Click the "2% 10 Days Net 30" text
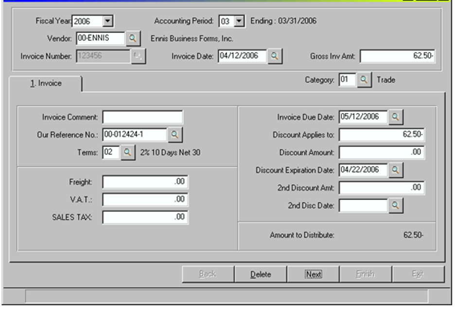 click(170, 152)
